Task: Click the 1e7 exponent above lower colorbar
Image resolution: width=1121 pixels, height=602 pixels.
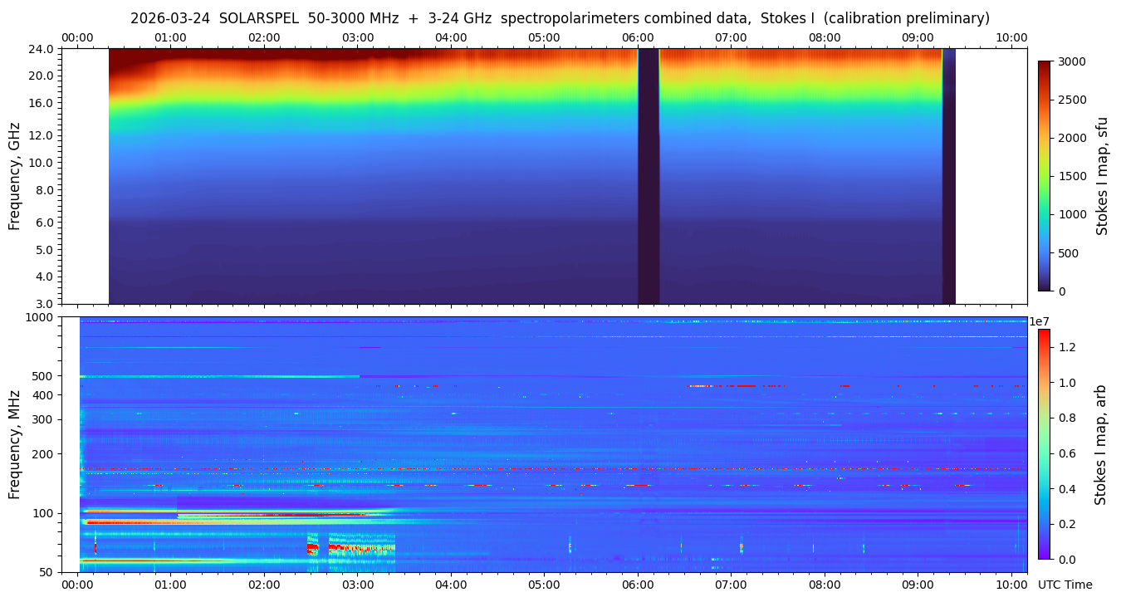Action: (1040, 321)
